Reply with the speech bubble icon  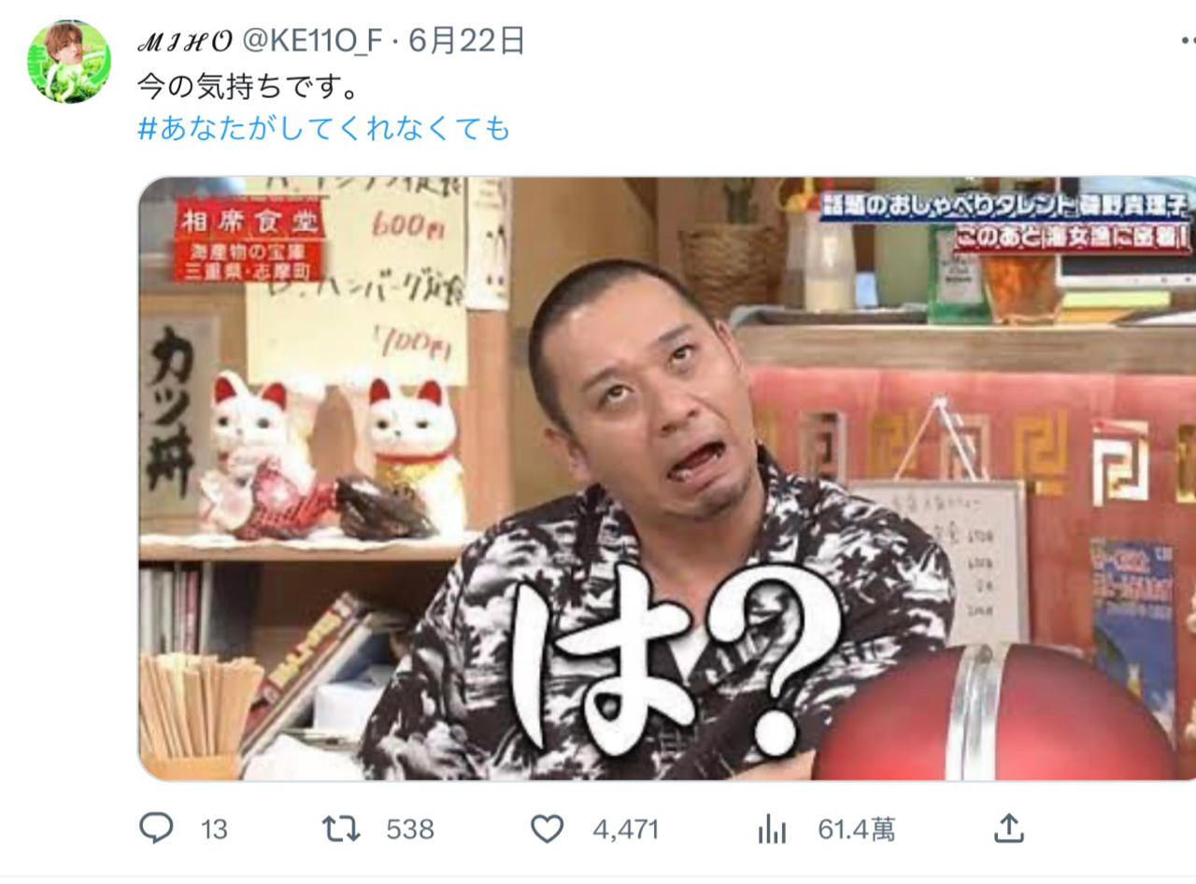tap(156, 828)
